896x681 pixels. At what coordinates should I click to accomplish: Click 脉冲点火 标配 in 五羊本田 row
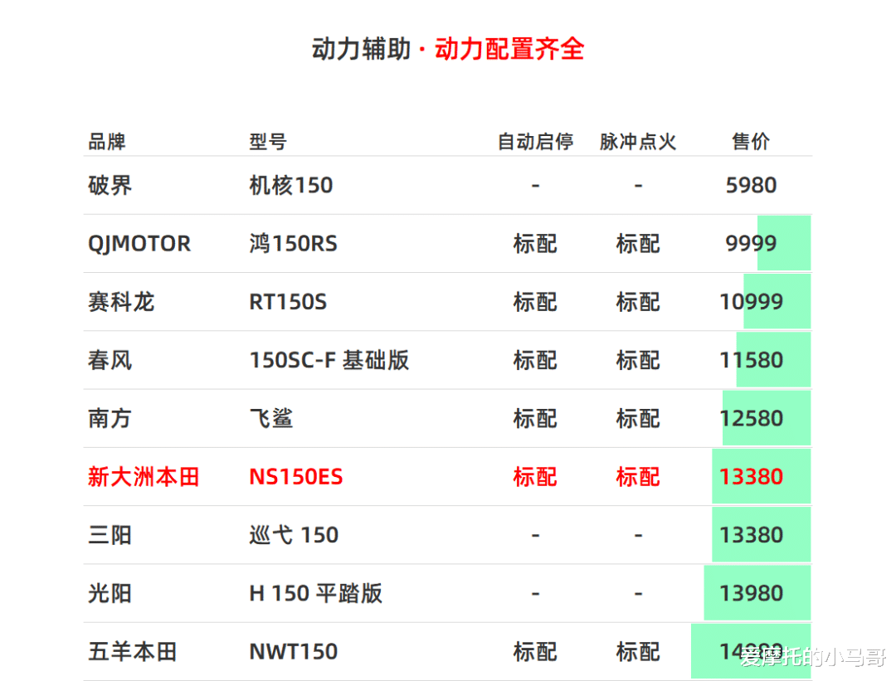pos(638,651)
